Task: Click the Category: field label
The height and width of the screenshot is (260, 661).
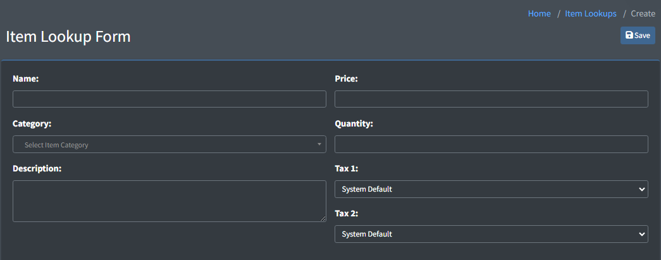Action: click(32, 124)
